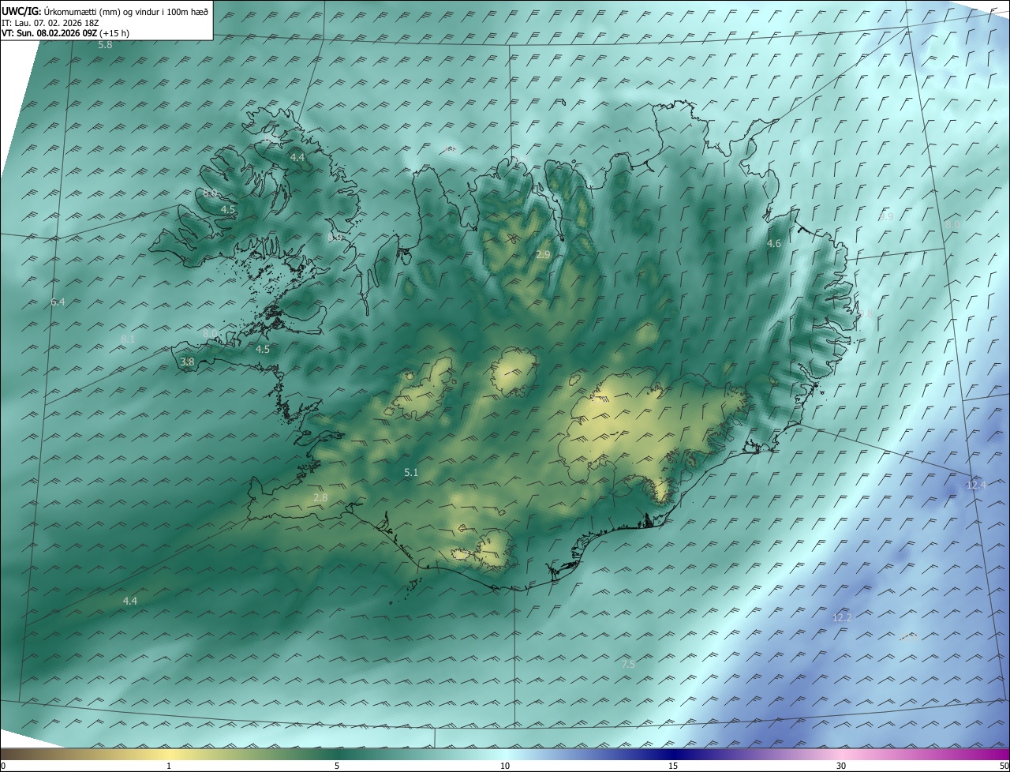Click the 9.9 value label off the coast
Screen dimensions: 1010x772
click(x=886, y=216)
